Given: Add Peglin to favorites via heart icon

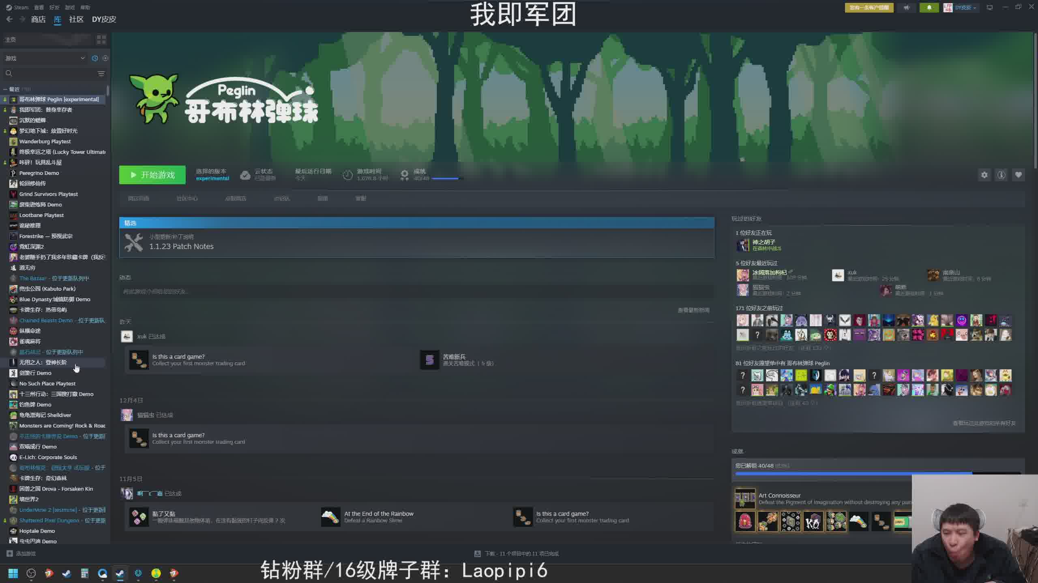Looking at the screenshot, I should tap(1019, 175).
